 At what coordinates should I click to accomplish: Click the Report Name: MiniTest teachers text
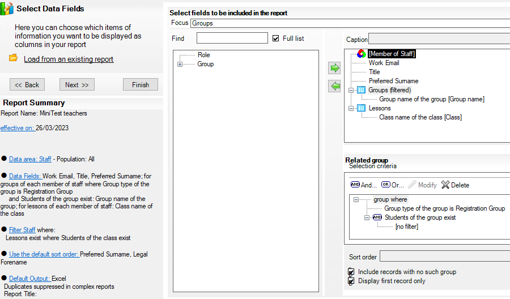(x=44, y=113)
